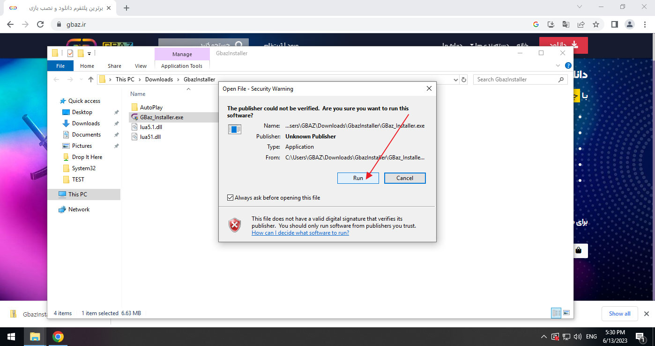Open the File menu in Explorer
Image resolution: width=655 pixels, height=346 pixels.
tap(60, 66)
